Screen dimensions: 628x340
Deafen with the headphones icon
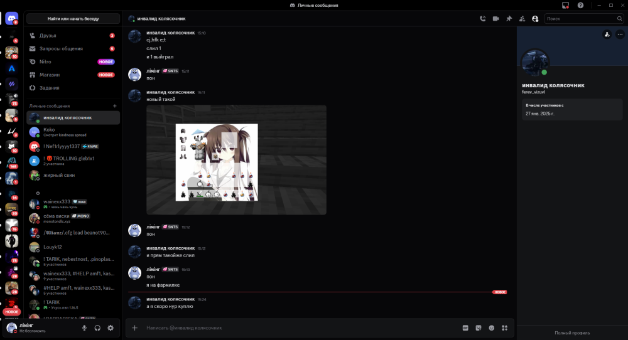[97, 328]
